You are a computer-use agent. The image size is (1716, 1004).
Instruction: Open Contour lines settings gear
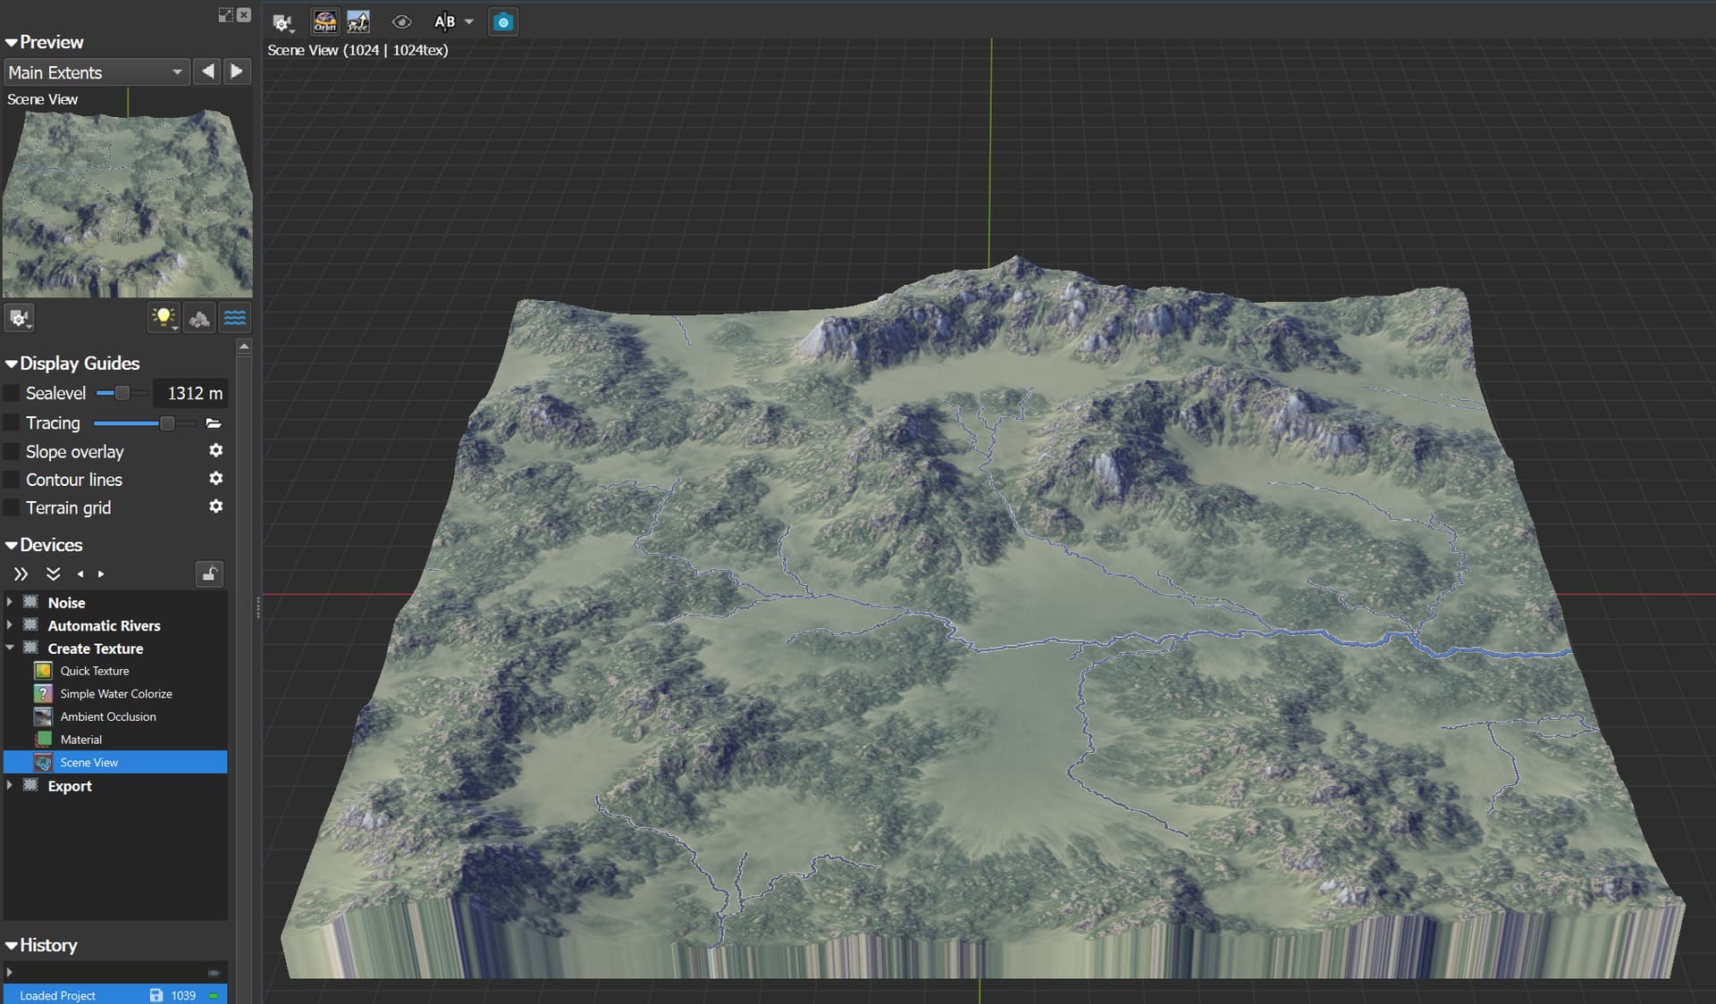point(215,478)
